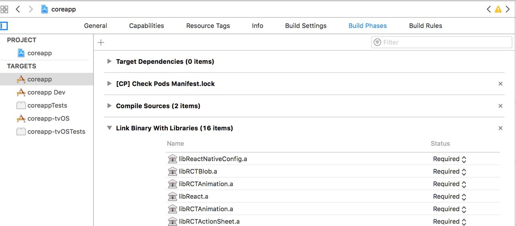Screen dimensions: 516x226
Task: Click the Status column header
Action: point(440,144)
